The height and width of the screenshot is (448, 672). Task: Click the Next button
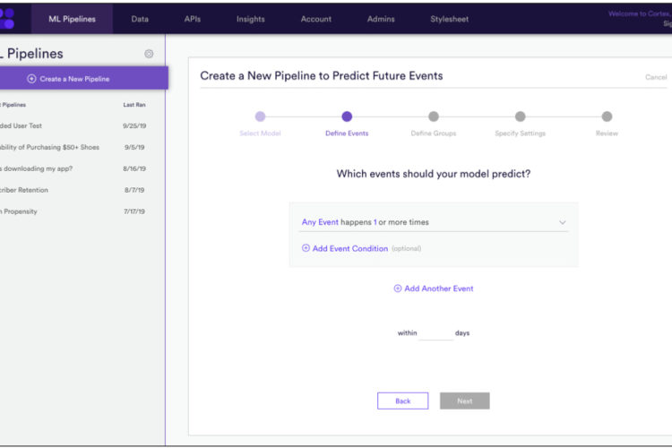464,401
